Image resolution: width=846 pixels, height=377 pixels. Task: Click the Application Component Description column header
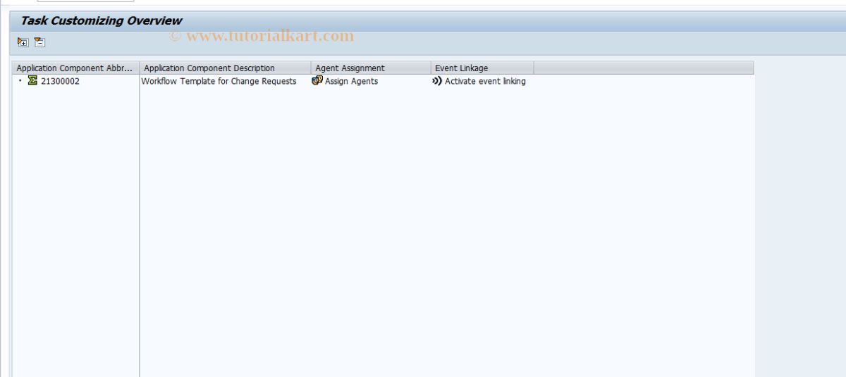click(226, 68)
